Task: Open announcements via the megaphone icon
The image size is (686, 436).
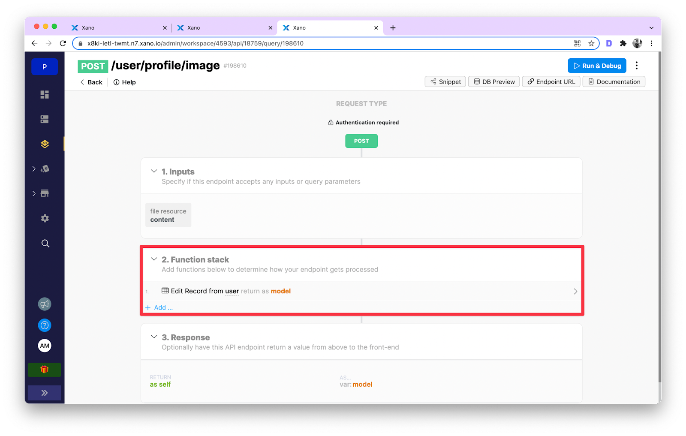Action: [44, 304]
